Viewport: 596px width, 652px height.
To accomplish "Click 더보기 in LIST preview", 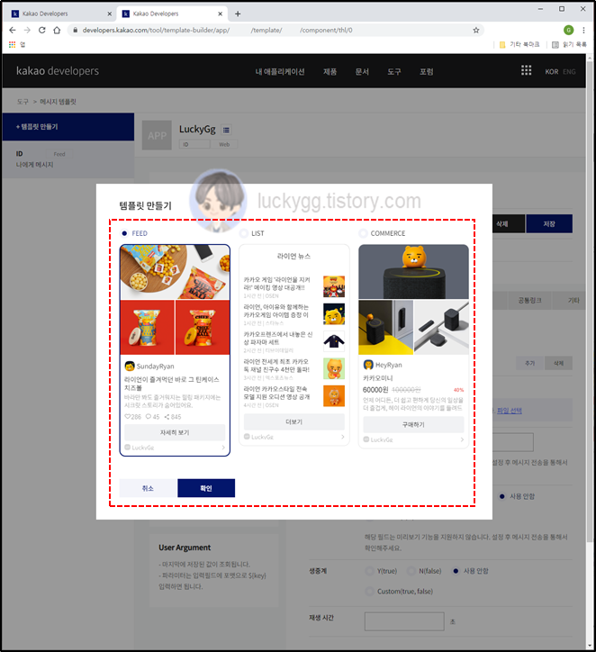I will tap(294, 421).
